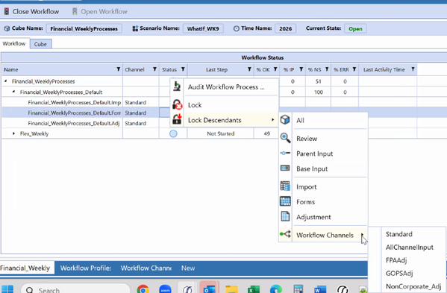This screenshot has height=293, width=447.
Task: Switch to the Workflow tab
Action: coord(14,43)
